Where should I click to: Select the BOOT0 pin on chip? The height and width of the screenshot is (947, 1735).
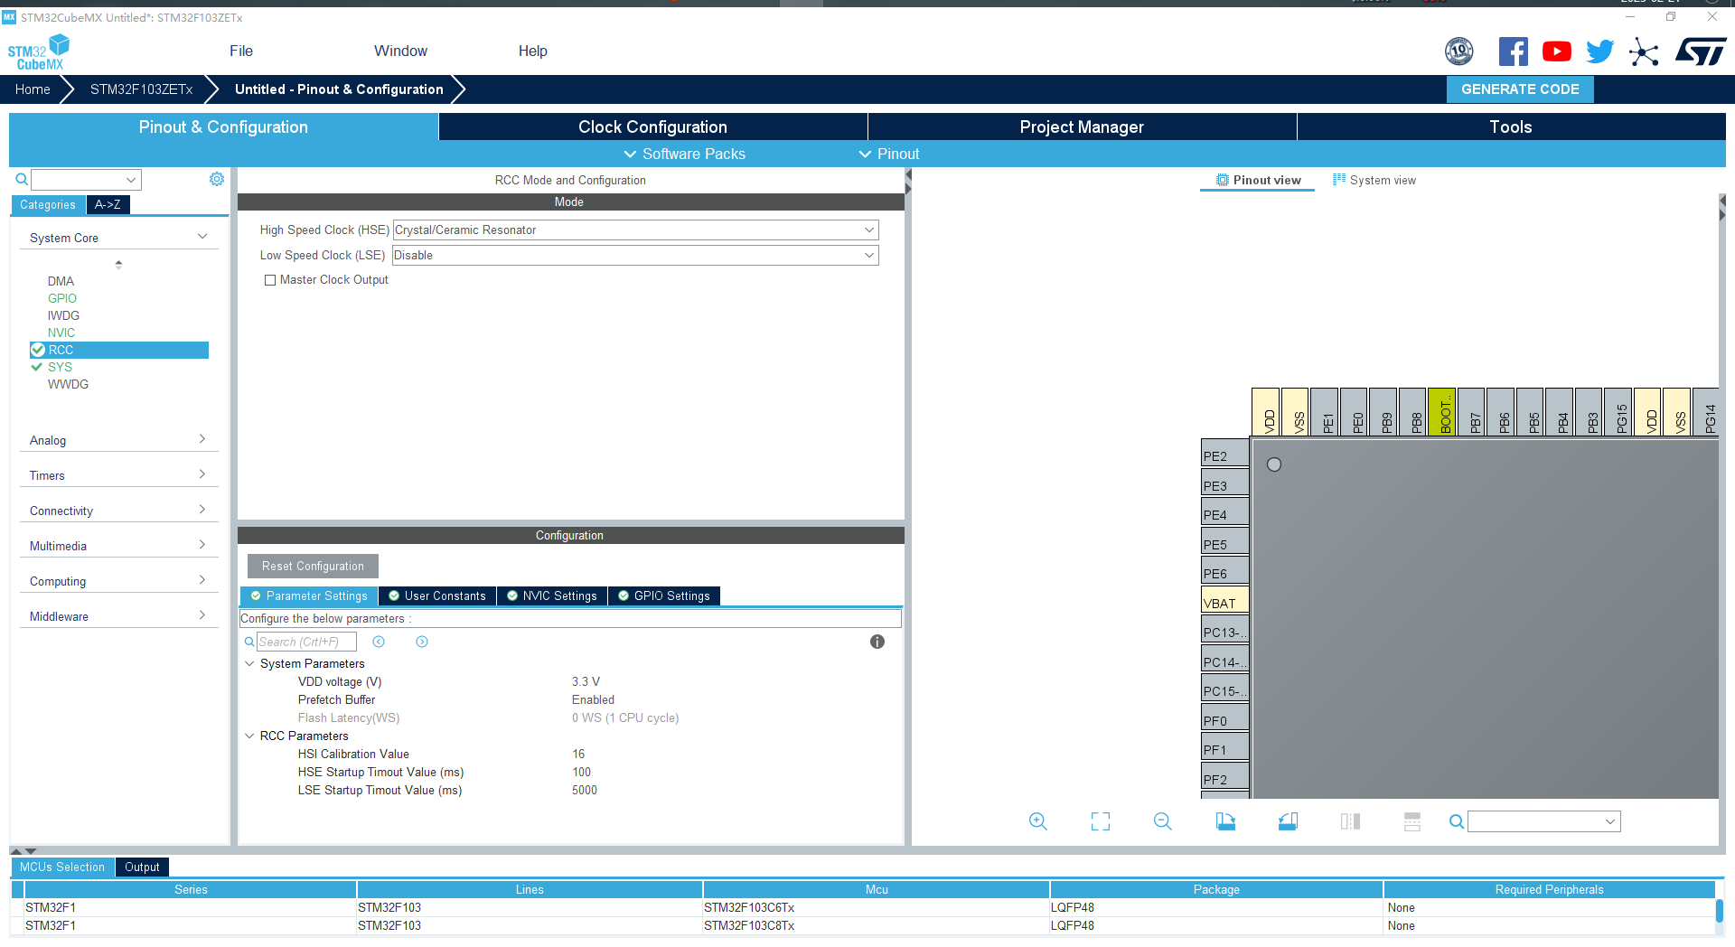coord(1442,412)
